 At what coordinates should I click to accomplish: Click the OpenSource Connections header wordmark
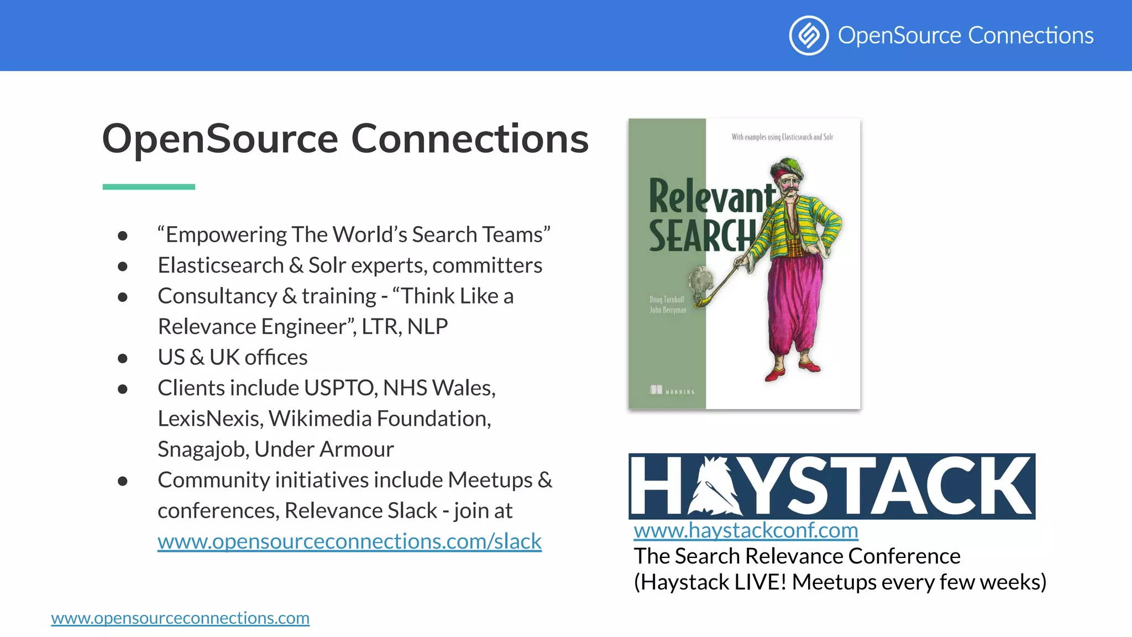pos(966,35)
